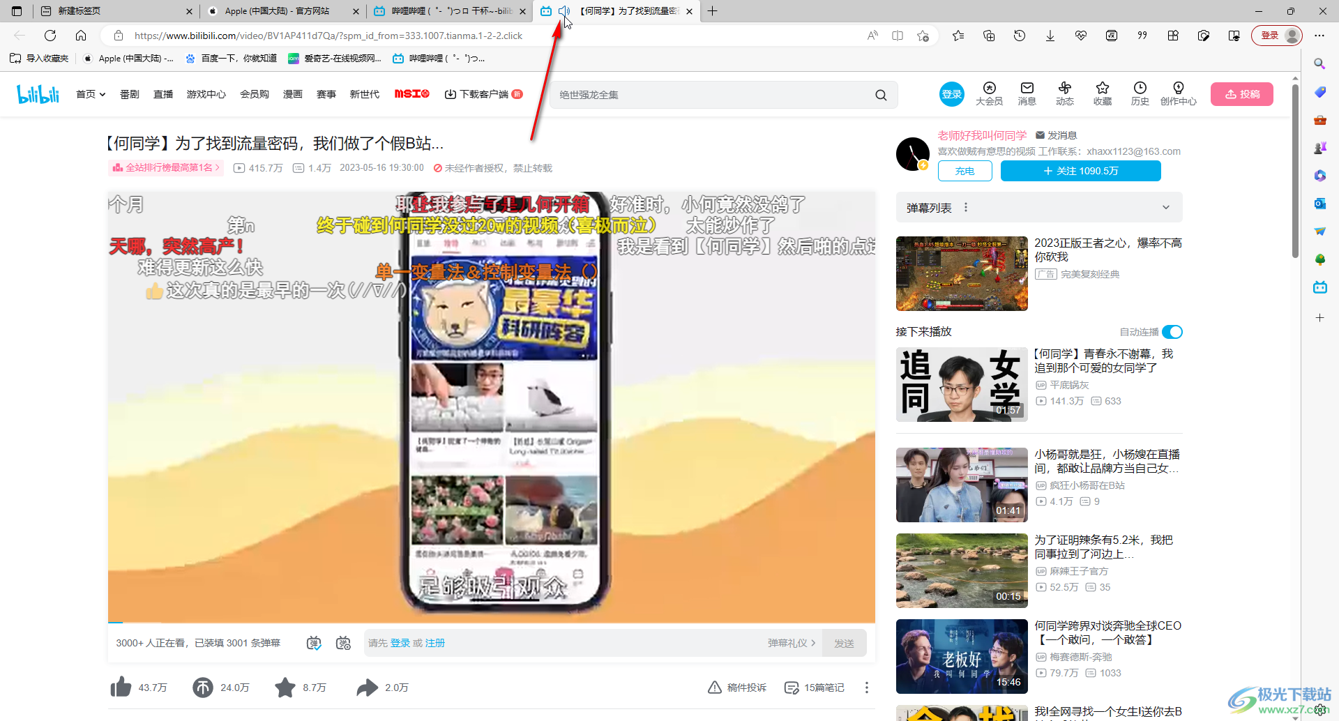The height and width of the screenshot is (721, 1339).
Task: Open more options three-dot menu below video
Action: click(x=866, y=688)
